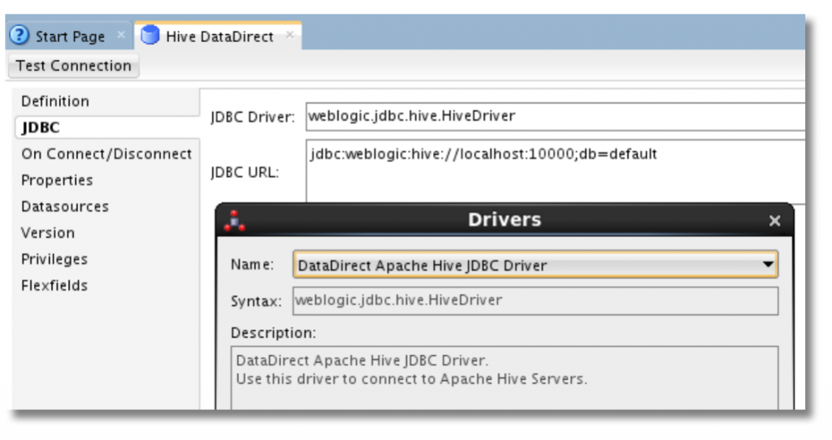832x440 pixels.
Task: Click the Drivers dialog molecule icon
Action: coord(234,221)
